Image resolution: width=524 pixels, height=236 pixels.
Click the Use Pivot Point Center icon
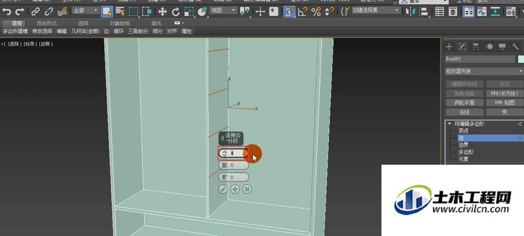pyautogui.click(x=245, y=12)
